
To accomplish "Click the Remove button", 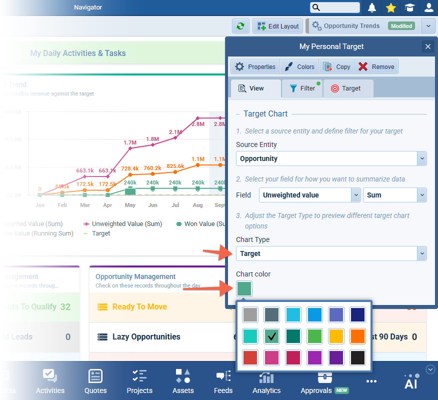I will click(376, 67).
